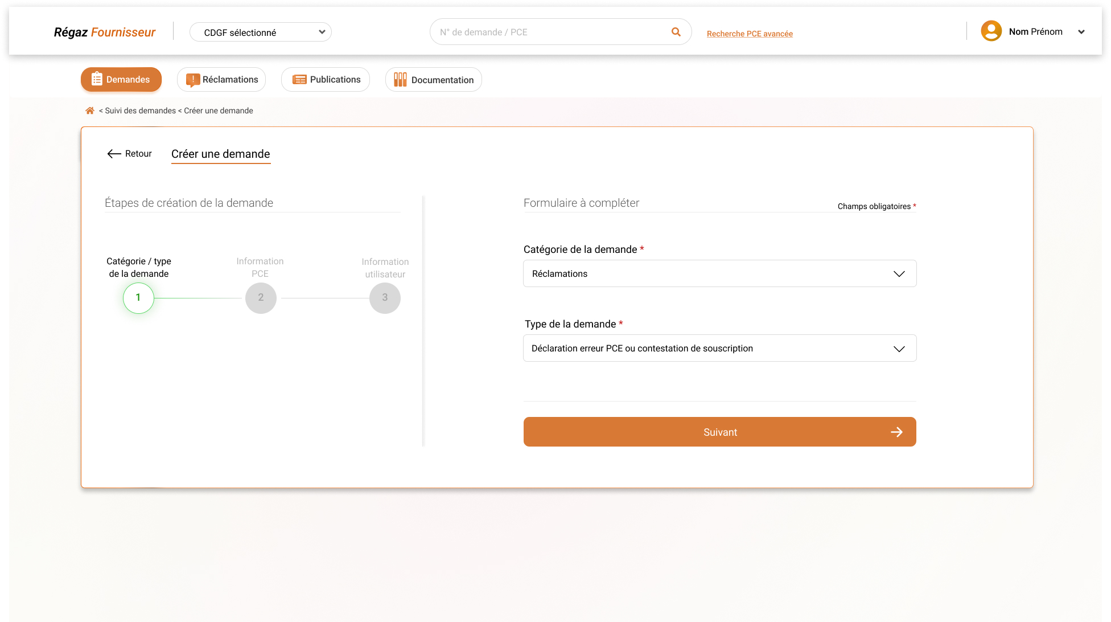Open the Nom Prénom account menu chevron

(1081, 32)
